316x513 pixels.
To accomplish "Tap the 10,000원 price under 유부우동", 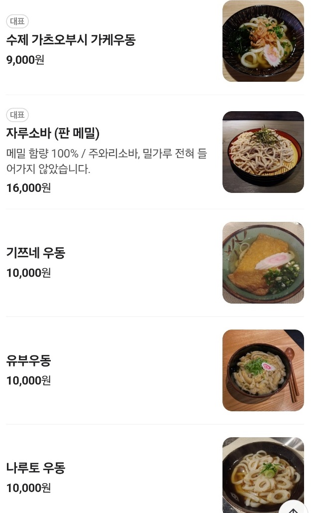I will (x=28, y=380).
